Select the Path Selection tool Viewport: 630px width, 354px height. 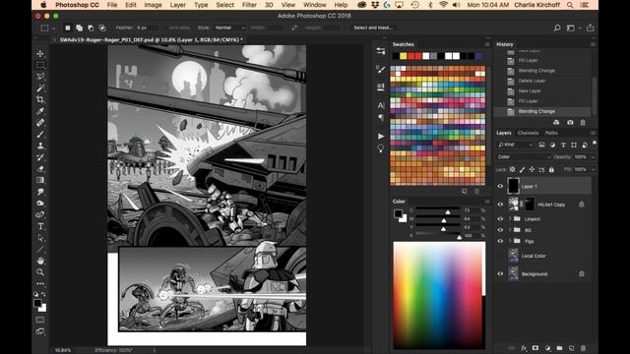tap(40, 238)
